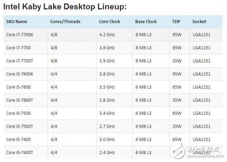Click the Core i5-7500 SKU cell
227x162 pixels.
19,113
